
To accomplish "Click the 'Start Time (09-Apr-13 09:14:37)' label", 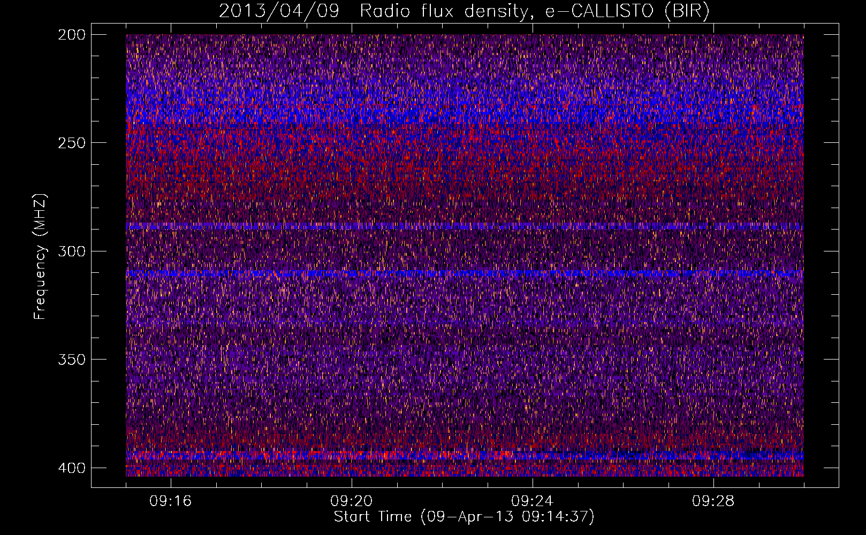I will click(x=464, y=517).
